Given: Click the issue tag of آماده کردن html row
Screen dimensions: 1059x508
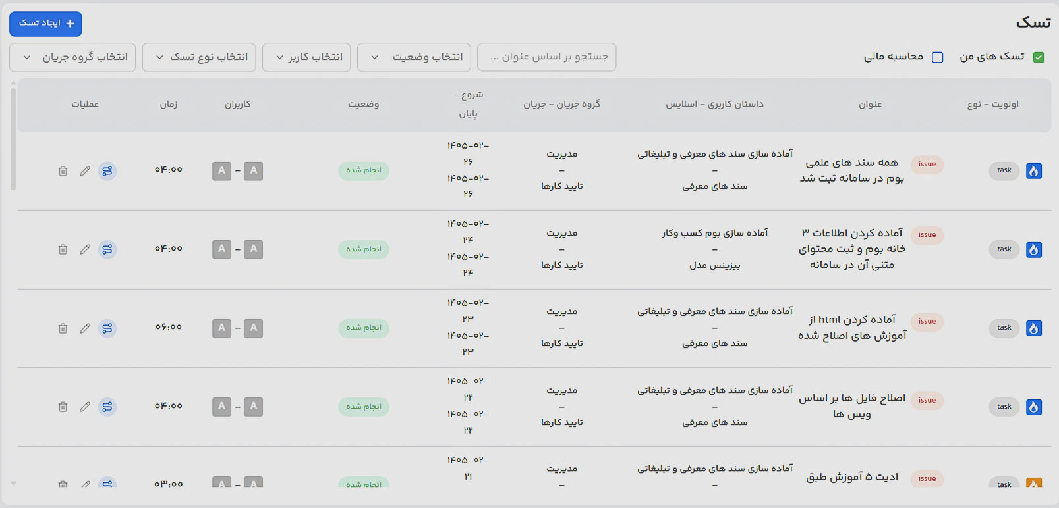Looking at the screenshot, I should pos(927,321).
